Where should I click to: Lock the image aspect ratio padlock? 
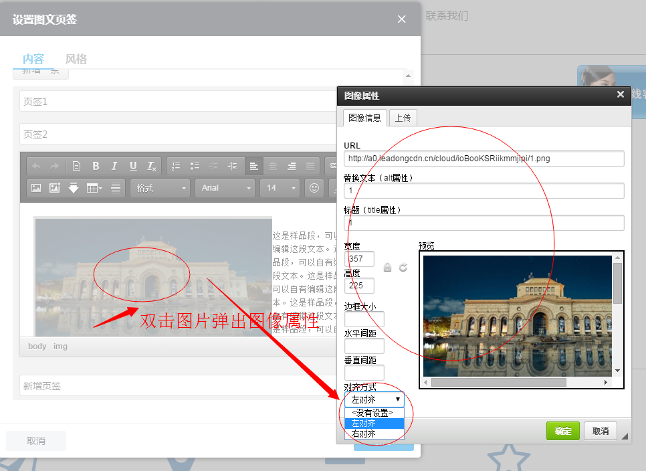point(389,266)
